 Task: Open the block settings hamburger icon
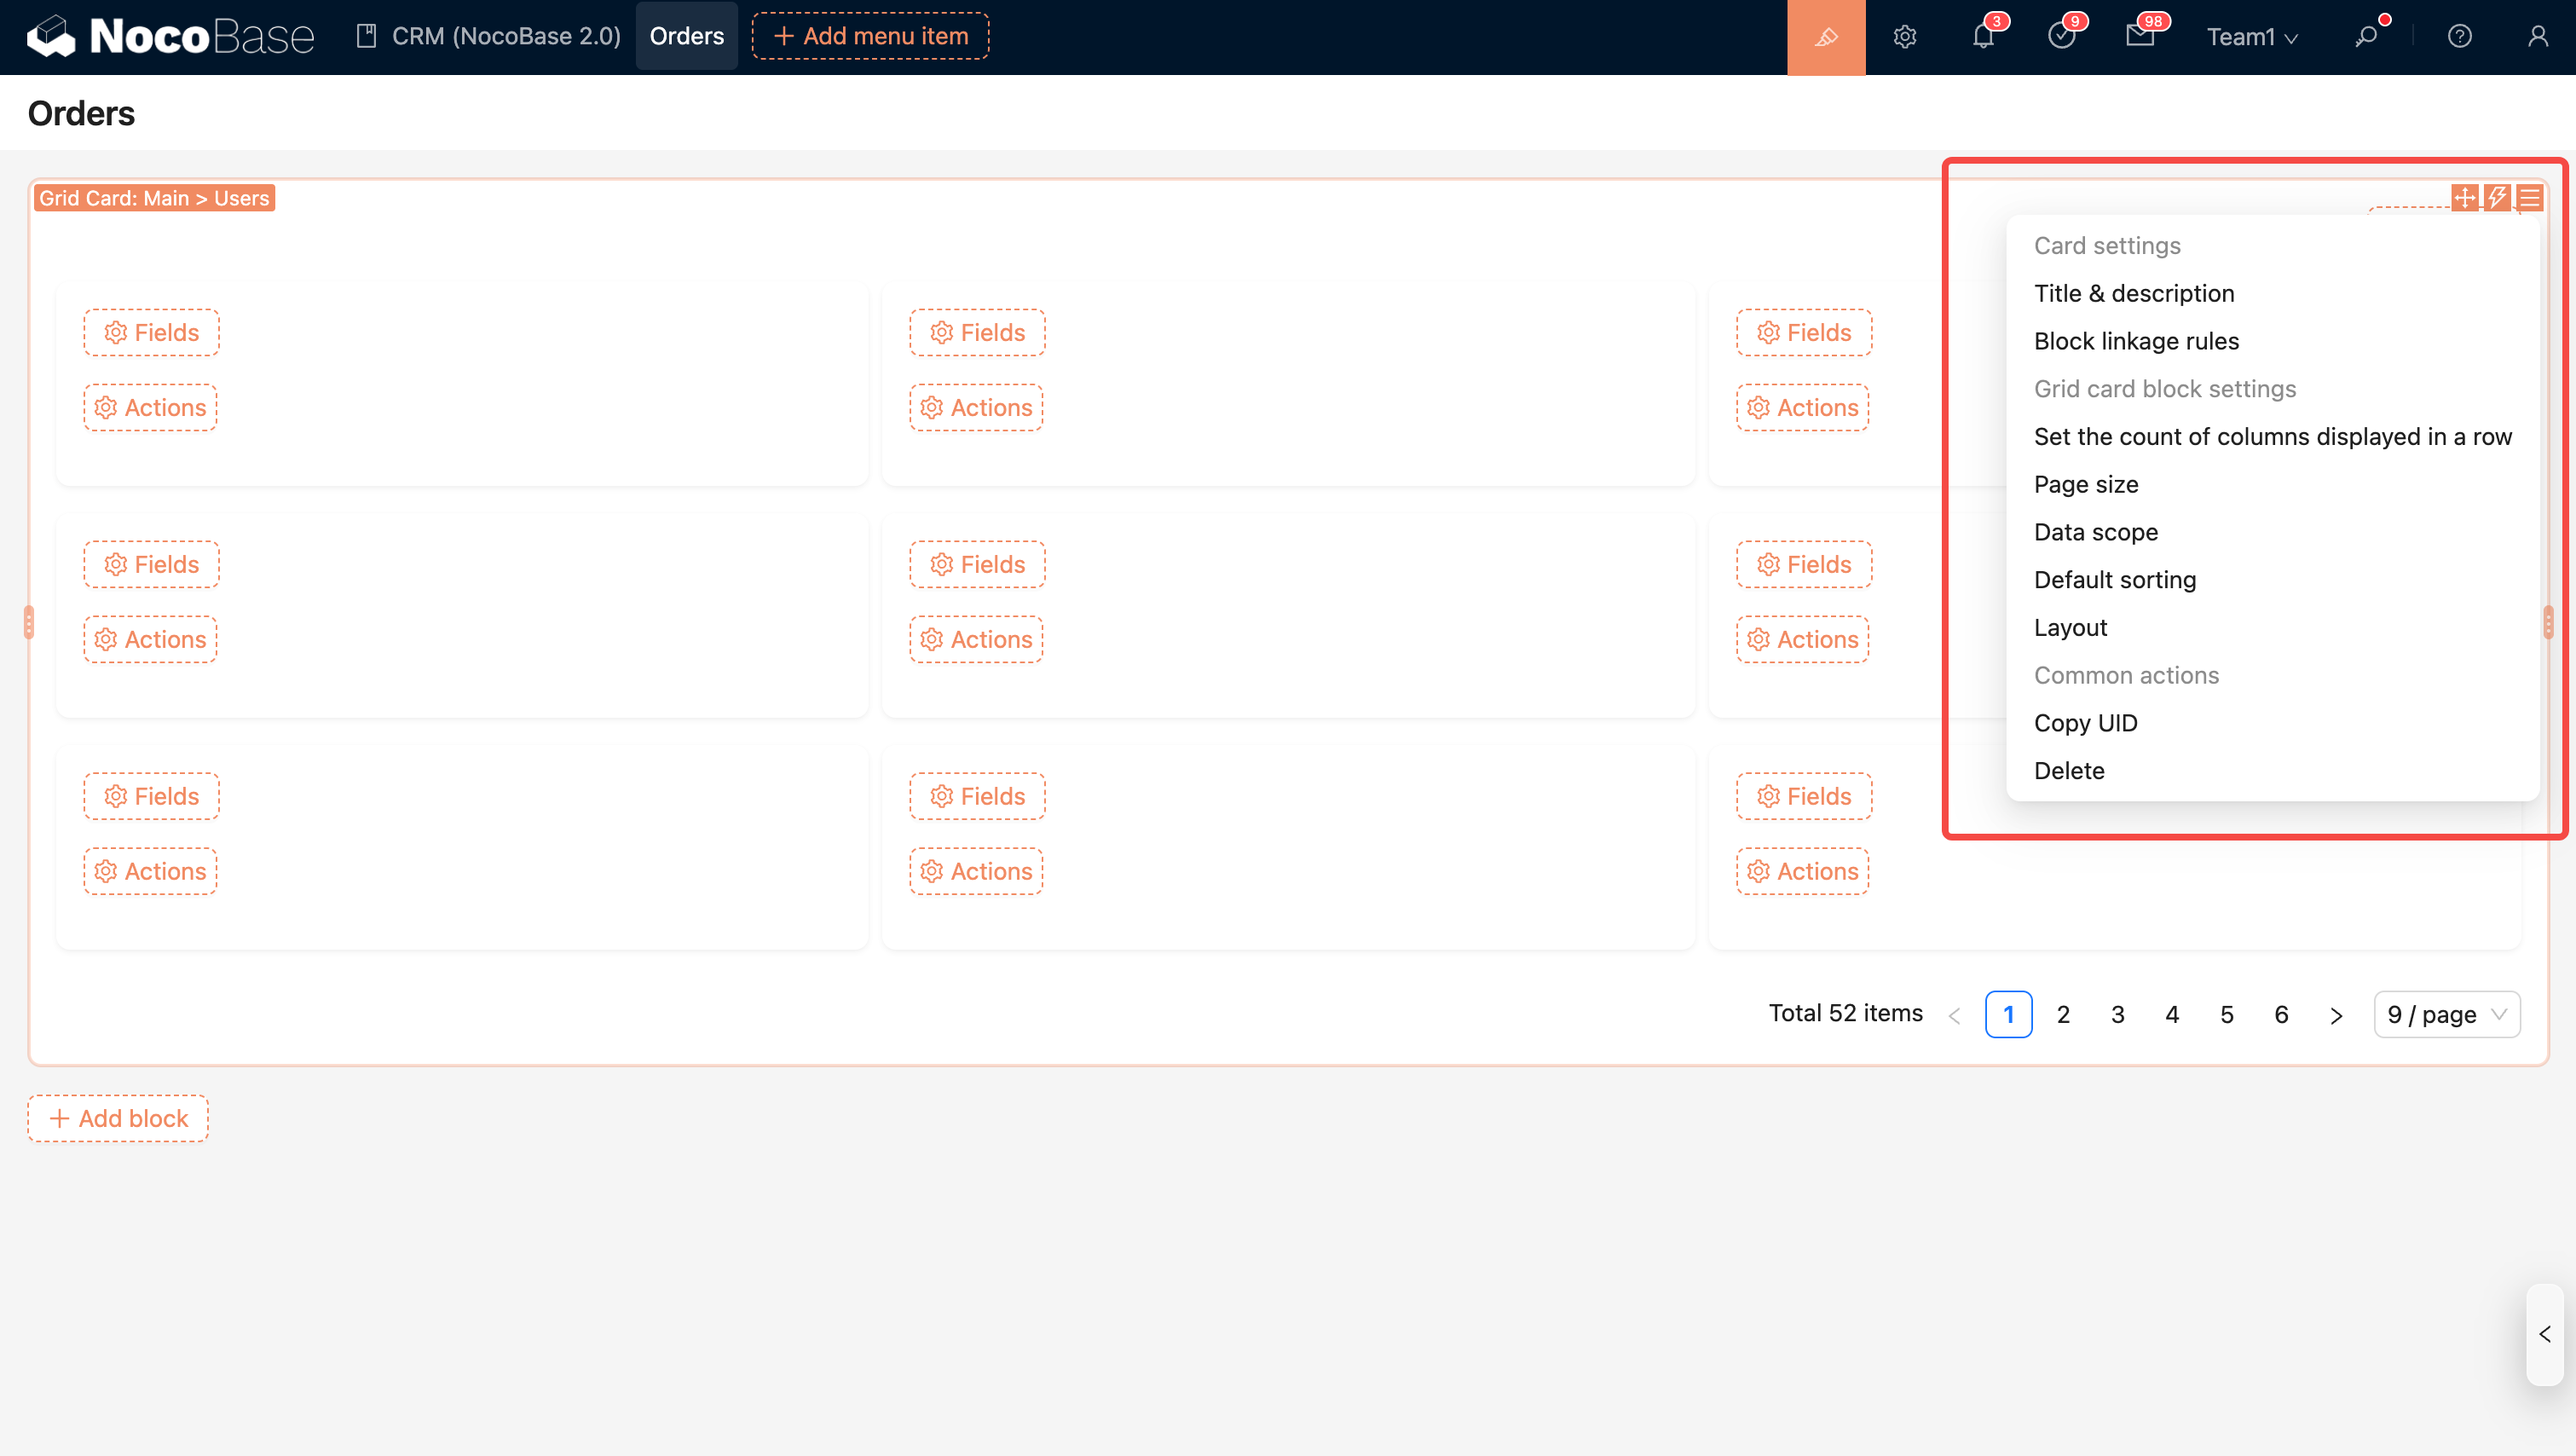(2529, 197)
